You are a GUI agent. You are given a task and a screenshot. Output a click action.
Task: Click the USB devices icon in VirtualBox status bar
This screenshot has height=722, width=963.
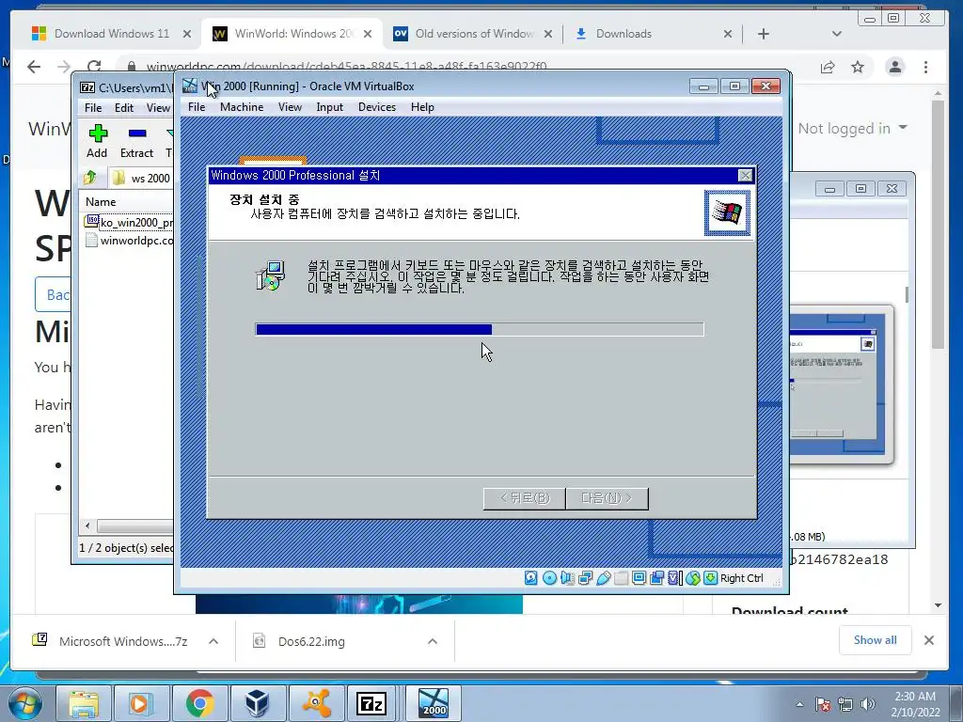604,578
